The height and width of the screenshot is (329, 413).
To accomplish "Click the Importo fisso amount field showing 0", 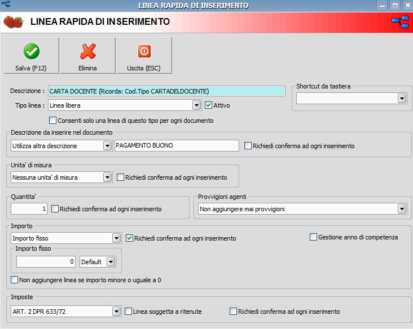I will (46, 261).
